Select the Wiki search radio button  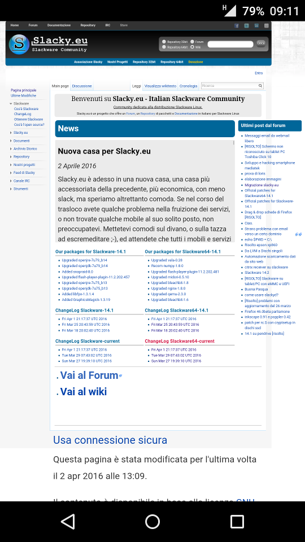(192, 47)
